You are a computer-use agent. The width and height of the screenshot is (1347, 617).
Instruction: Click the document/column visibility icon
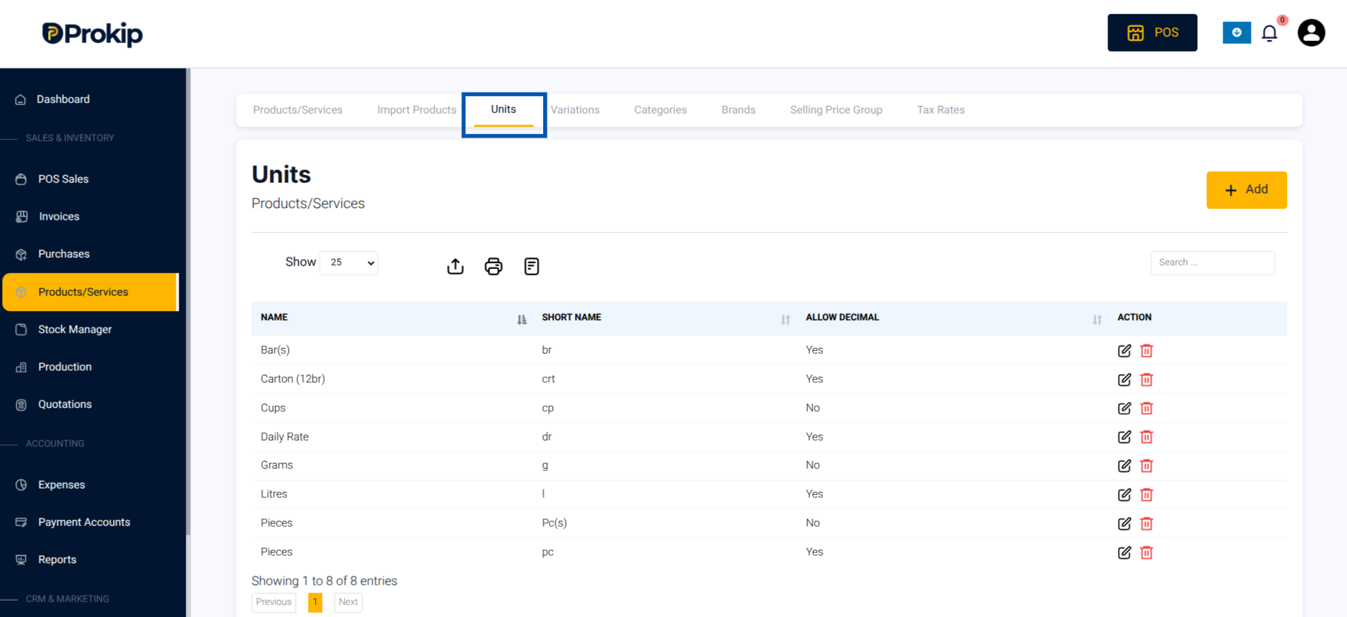point(532,266)
